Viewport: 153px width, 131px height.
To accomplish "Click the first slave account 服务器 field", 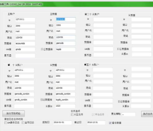I will click(x=24, y=106).
